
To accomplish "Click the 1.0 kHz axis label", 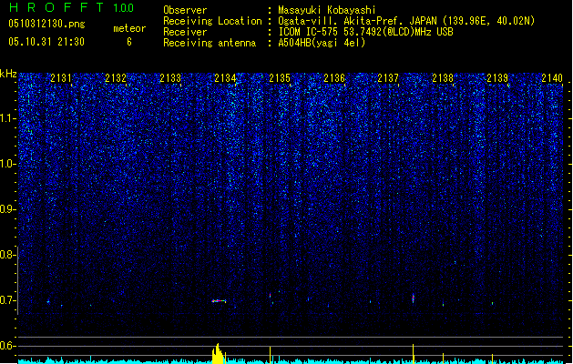I will tap(7, 164).
